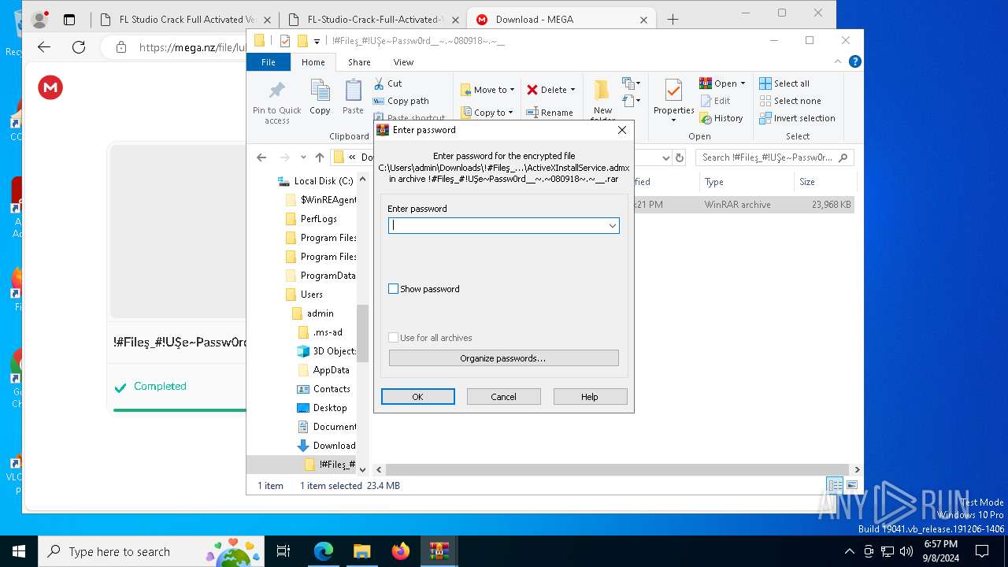
Task: Open new browser tab plus button
Action: 673,20
